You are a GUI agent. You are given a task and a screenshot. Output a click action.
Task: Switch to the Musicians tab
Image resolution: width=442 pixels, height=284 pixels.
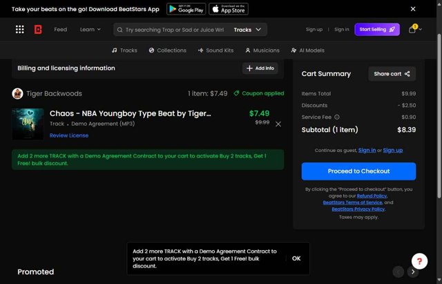point(262,50)
